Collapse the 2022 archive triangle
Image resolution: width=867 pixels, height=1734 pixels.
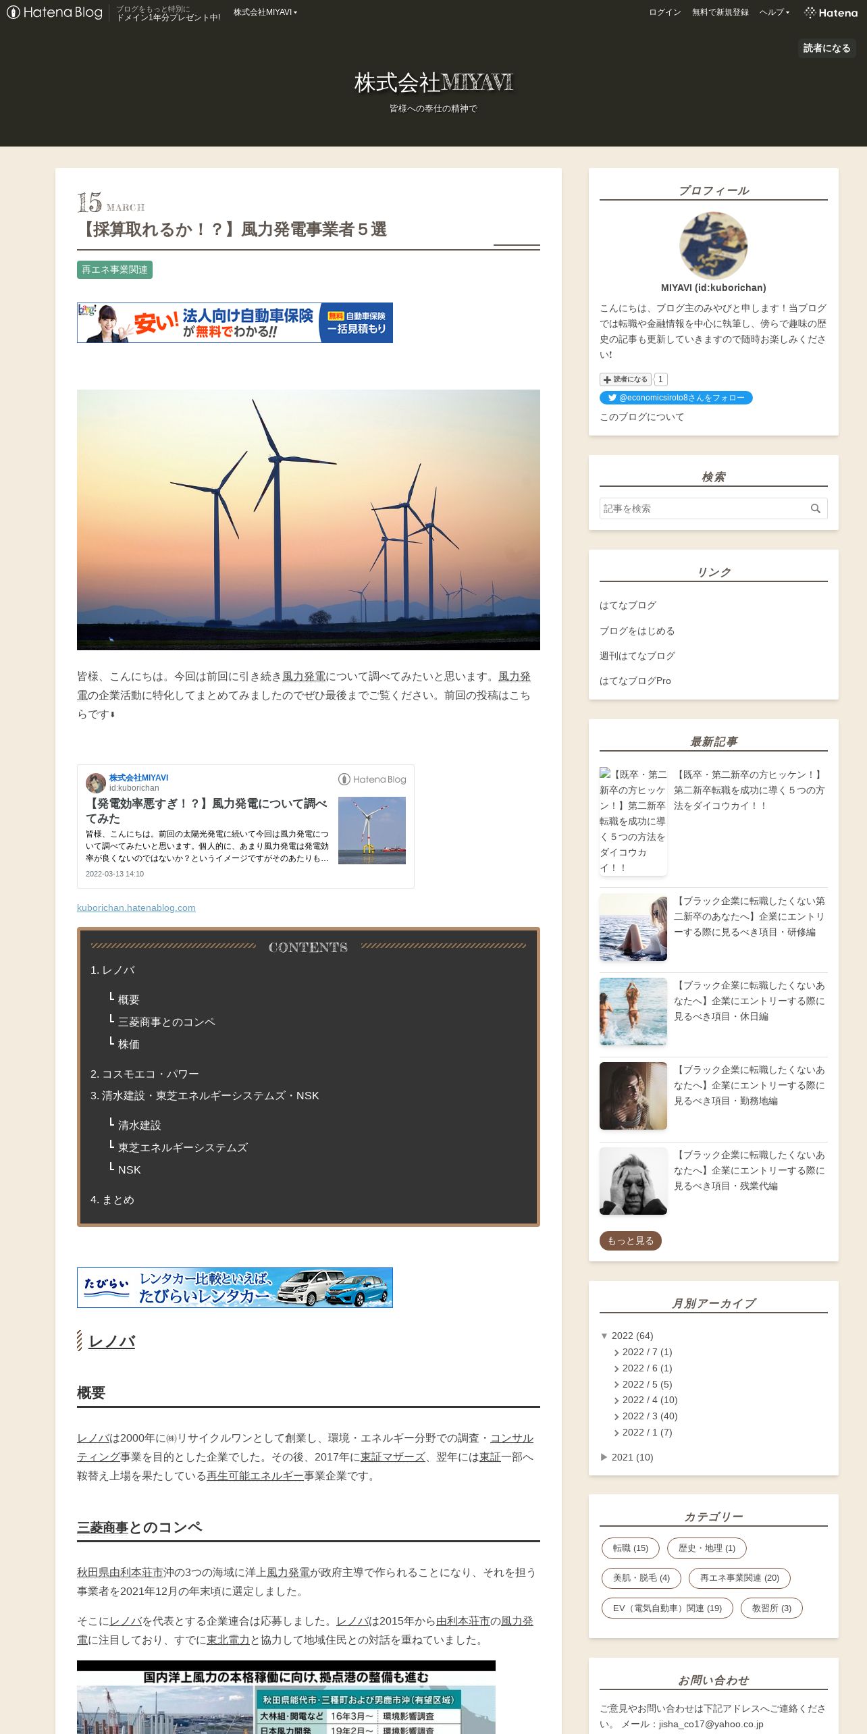[604, 1336]
